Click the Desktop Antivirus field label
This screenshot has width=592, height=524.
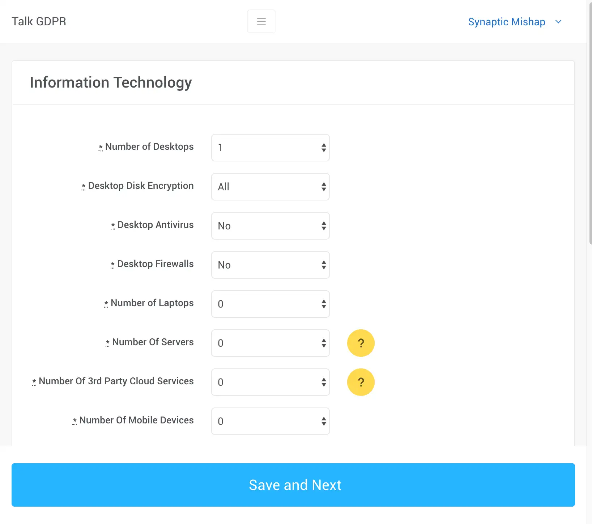coord(155,225)
